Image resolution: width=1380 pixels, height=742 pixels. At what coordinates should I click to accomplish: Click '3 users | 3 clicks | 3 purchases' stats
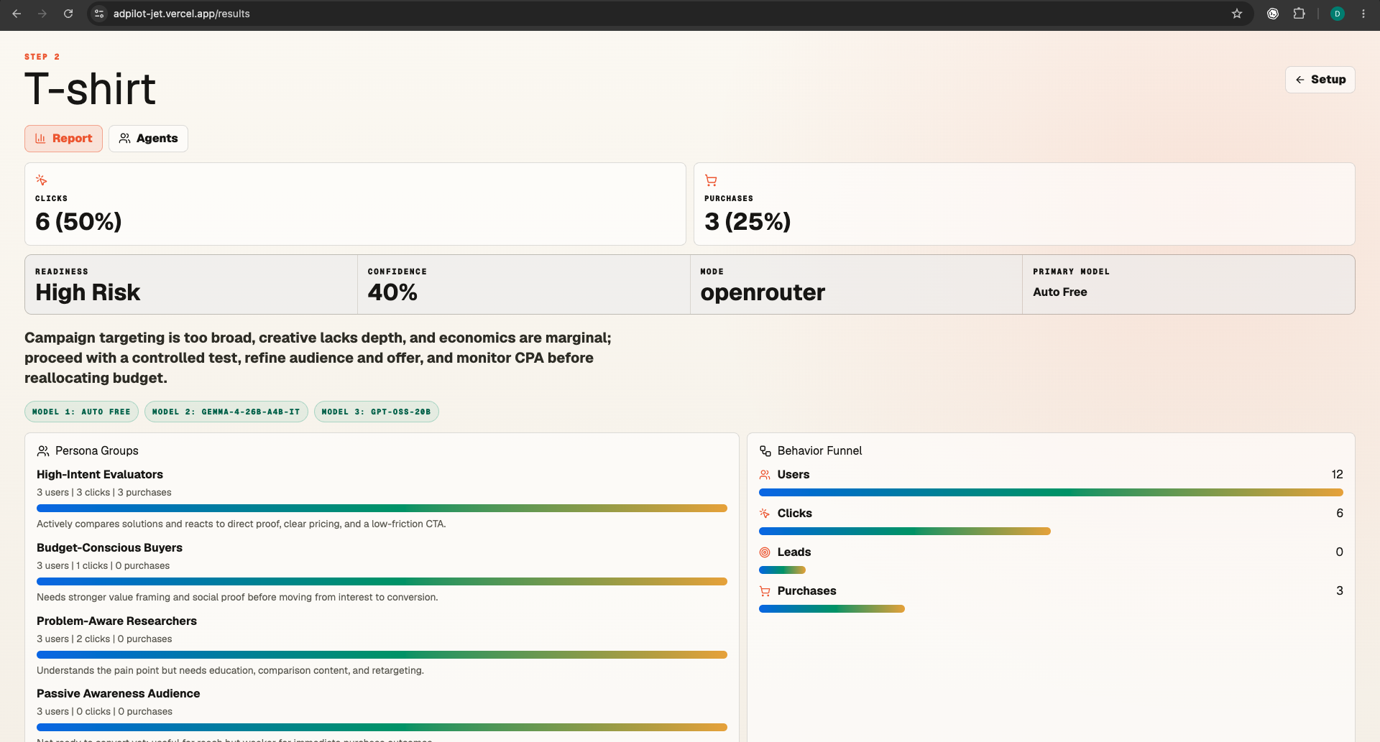(x=104, y=493)
